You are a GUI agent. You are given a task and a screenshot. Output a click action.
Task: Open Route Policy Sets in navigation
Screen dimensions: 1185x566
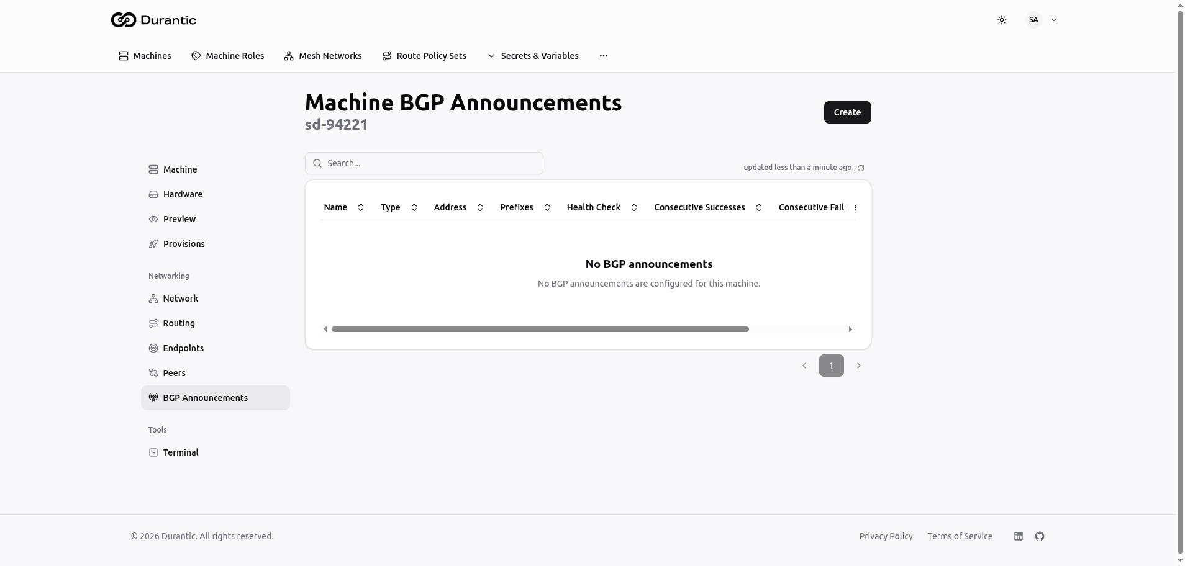click(x=424, y=56)
